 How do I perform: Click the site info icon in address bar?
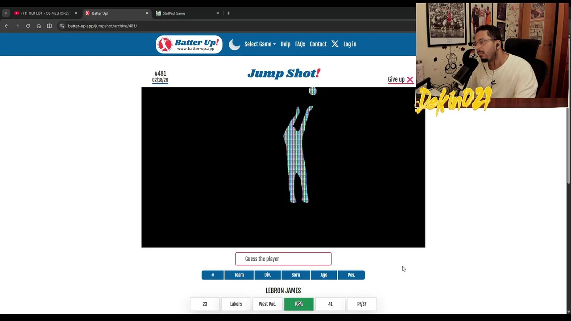62,26
